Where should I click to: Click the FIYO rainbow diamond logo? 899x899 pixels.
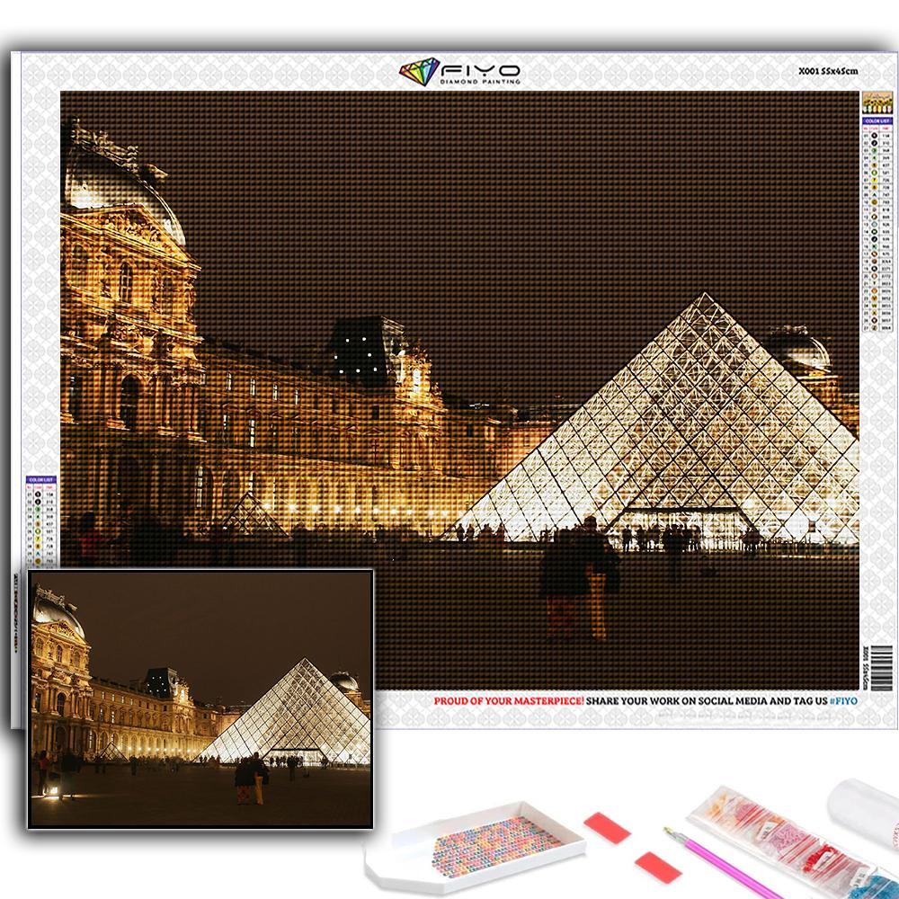pyautogui.click(x=418, y=71)
